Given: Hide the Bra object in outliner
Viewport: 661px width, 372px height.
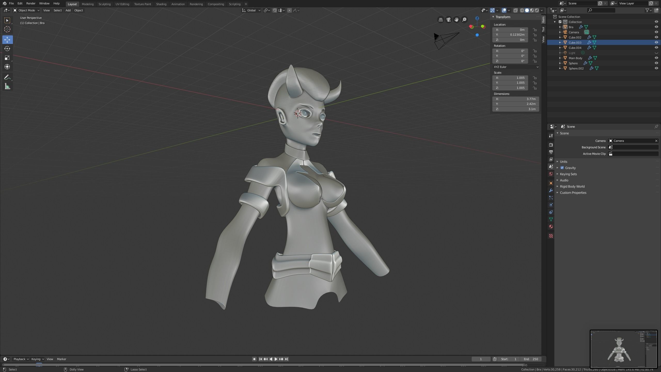Looking at the screenshot, I should (656, 27).
